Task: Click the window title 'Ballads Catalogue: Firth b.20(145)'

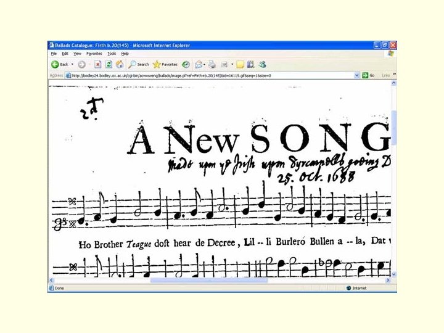Action: [92, 45]
